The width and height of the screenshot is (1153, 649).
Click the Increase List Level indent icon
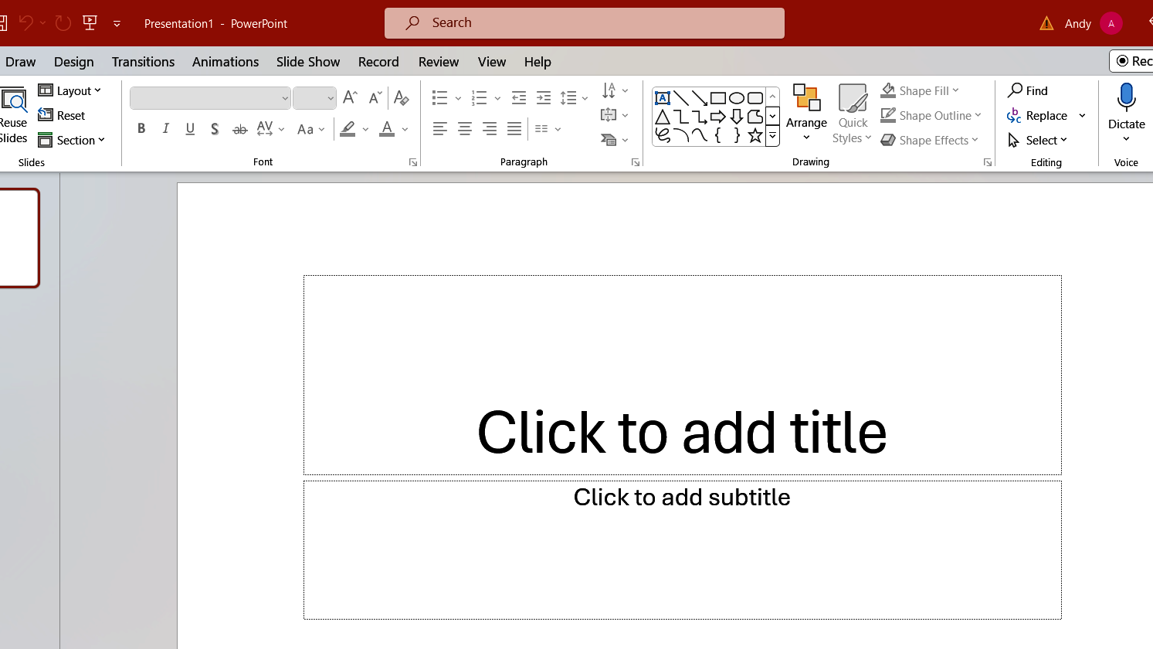point(544,97)
